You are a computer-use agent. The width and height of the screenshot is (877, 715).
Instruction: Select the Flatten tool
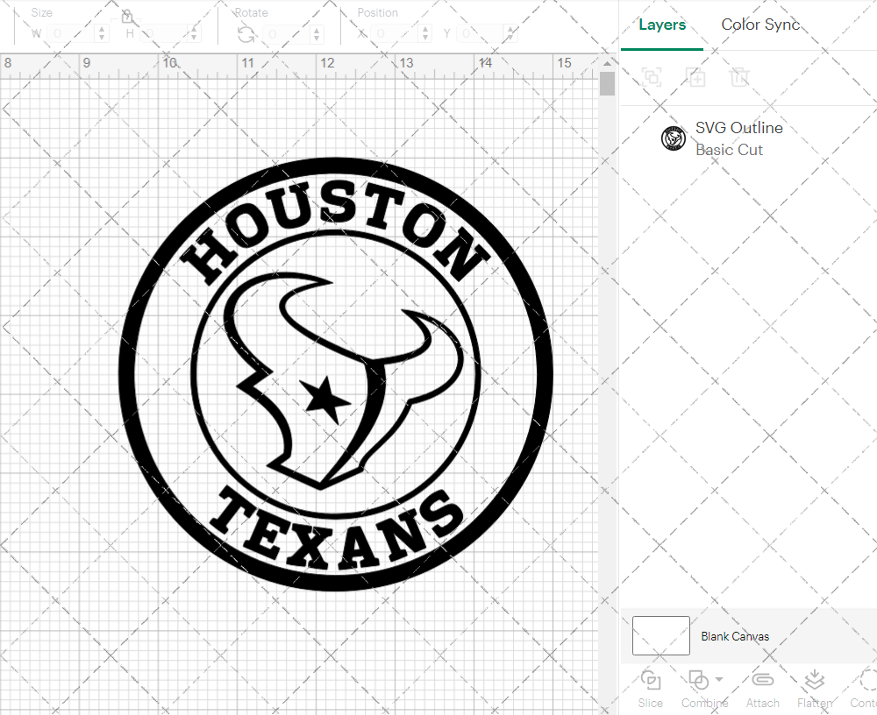click(x=814, y=688)
